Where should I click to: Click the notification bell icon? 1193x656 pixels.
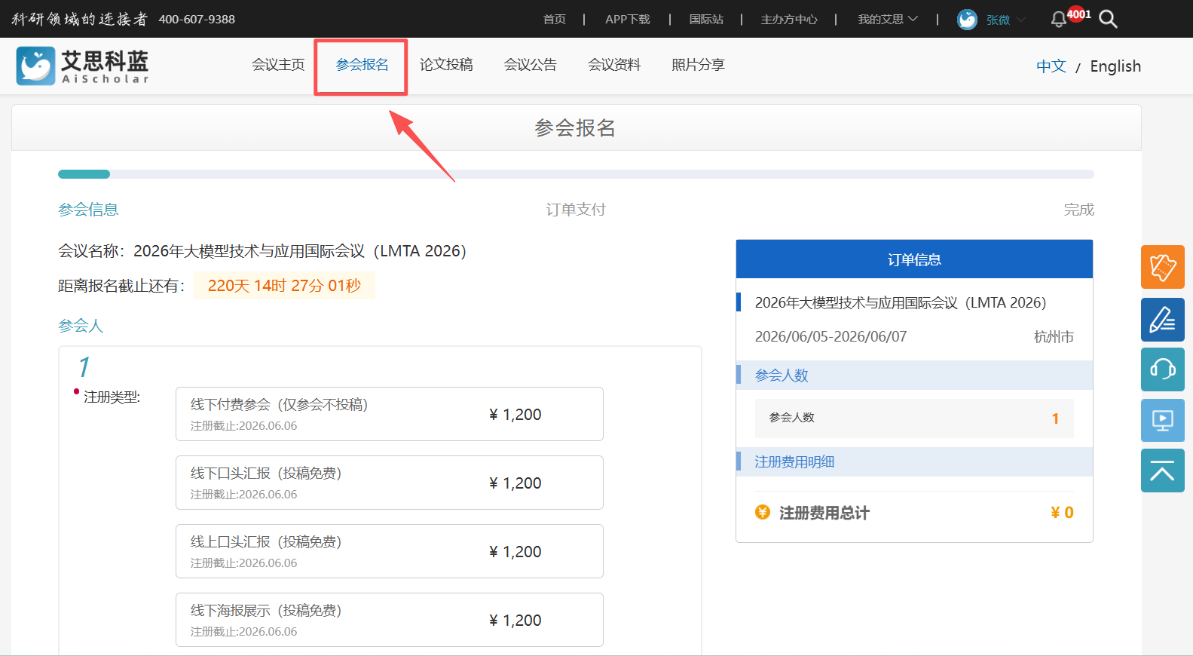point(1058,19)
